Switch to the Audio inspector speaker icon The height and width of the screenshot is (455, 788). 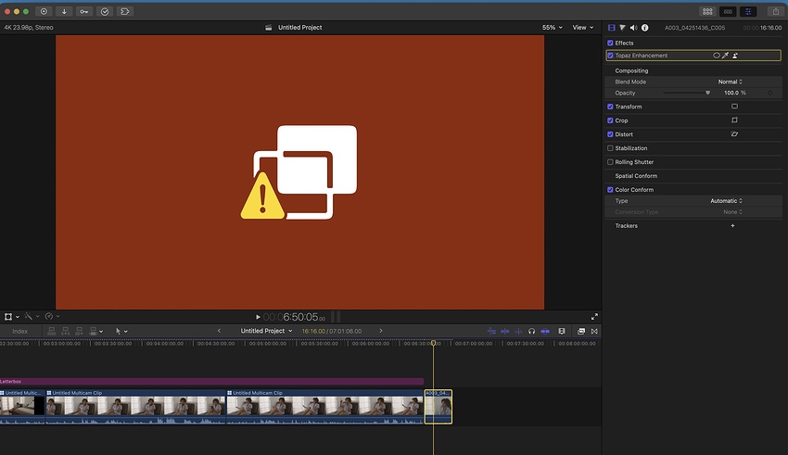[x=634, y=28]
